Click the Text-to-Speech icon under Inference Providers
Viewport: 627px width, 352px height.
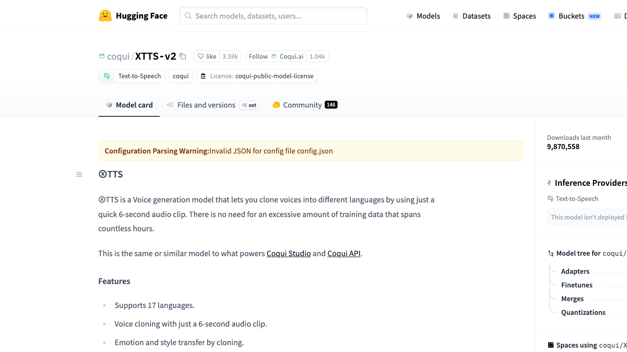[550, 198]
